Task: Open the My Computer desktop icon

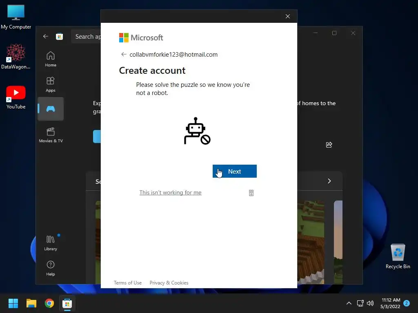Action: (16, 17)
